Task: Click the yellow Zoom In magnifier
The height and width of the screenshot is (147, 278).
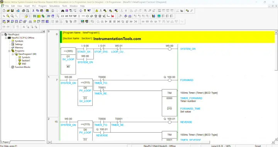Action: (8, 16)
